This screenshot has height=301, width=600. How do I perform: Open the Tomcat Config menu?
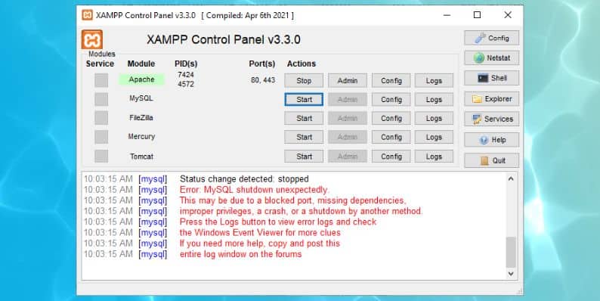point(391,157)
